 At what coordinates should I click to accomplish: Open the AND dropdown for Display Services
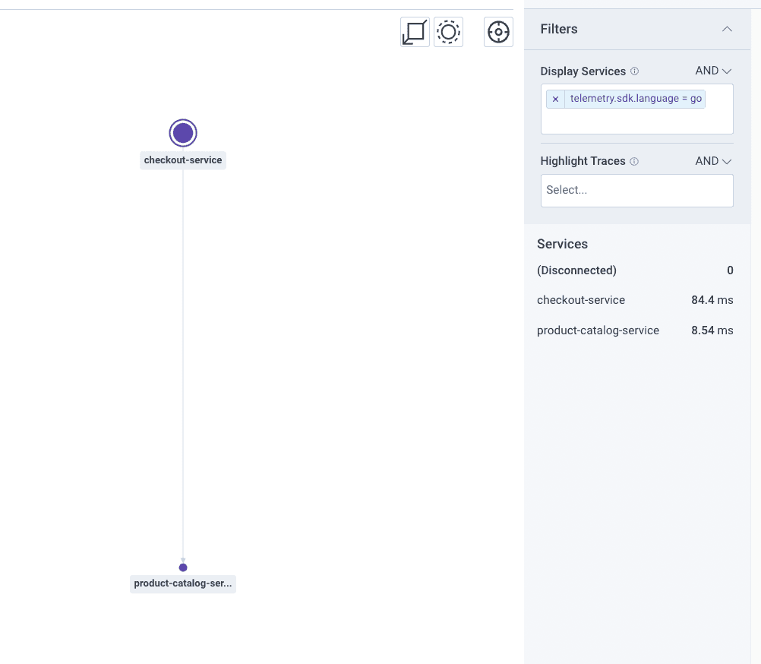click(712, 71)
